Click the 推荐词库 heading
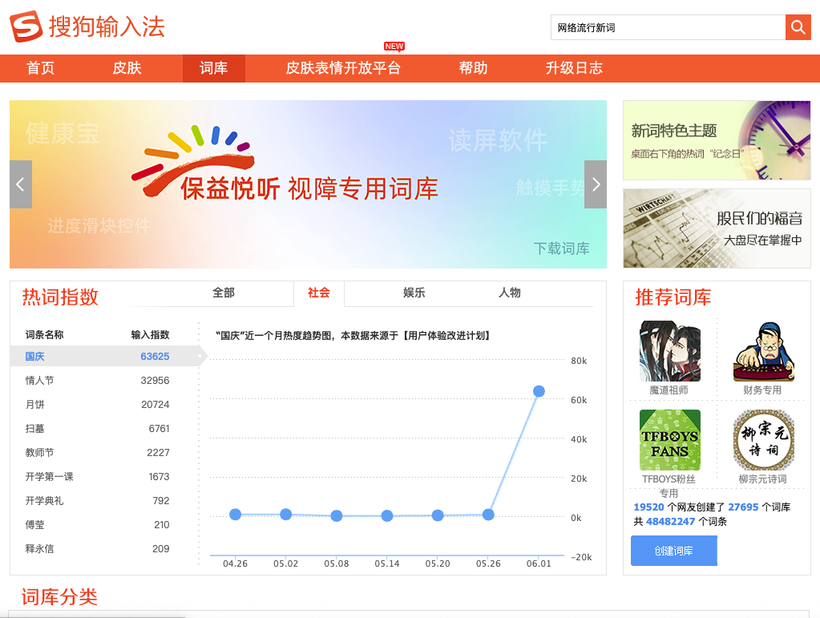 pyautogui.click(x=673, y=297)
